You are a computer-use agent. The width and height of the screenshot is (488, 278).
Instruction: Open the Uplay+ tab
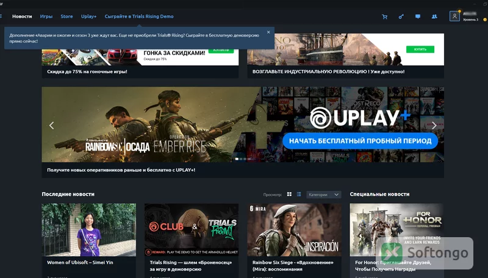point(88,16)
